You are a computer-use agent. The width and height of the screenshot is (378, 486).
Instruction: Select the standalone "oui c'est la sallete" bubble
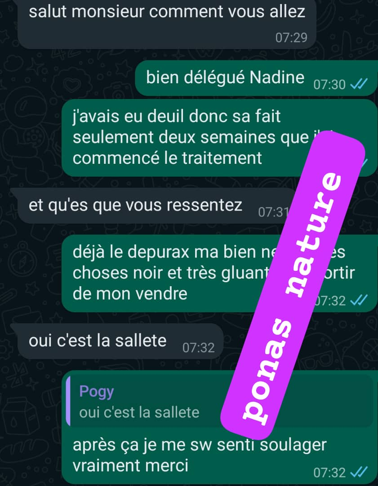click(120, 341)
